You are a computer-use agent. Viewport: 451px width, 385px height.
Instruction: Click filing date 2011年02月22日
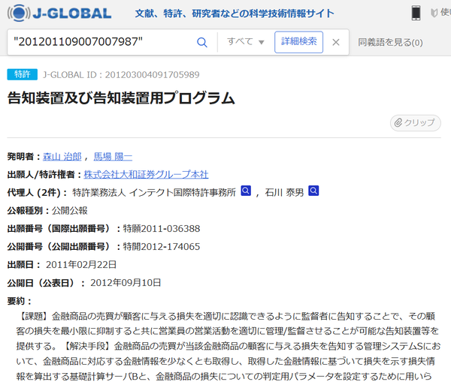tap(81, 265)
